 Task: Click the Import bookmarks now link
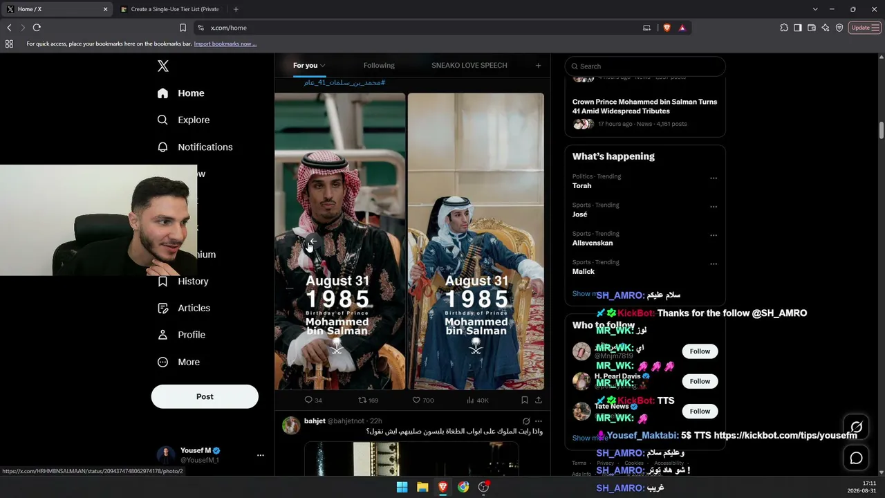tap(225, 44)
